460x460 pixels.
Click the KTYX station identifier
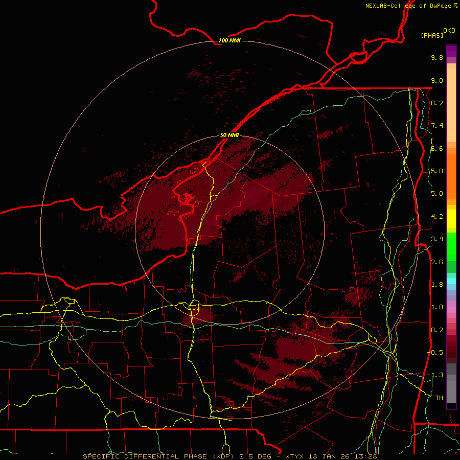tap(295, 456)
